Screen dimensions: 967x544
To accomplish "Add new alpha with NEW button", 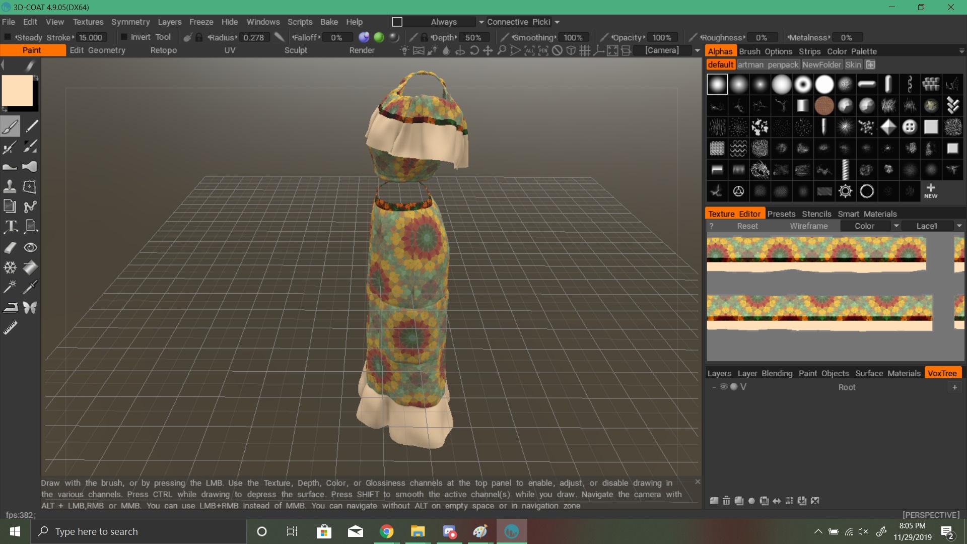I will coord(930,191).
